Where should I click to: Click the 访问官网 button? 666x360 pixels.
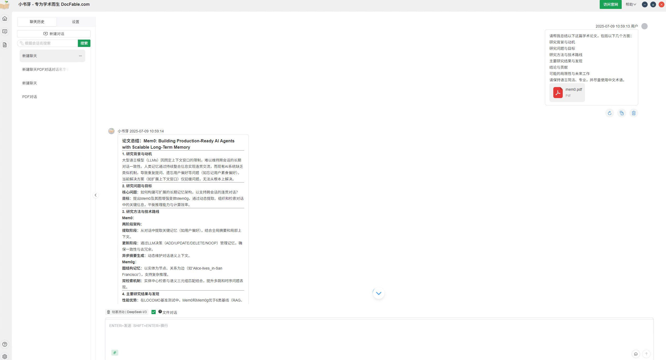coord(610,4)
